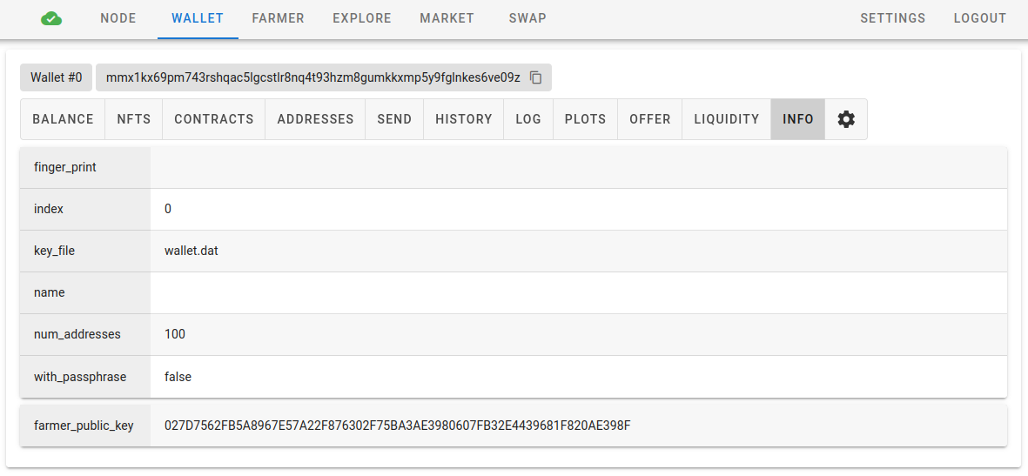
Task: Open wallet settings via the gear icon
Action: (846, 119)
